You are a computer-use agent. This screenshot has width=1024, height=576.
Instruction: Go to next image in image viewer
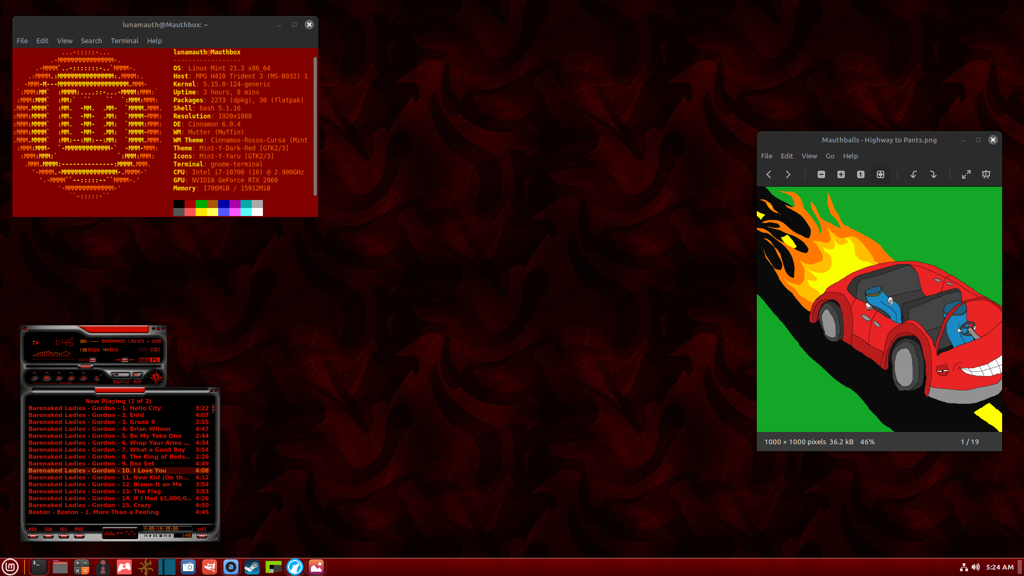788,174
